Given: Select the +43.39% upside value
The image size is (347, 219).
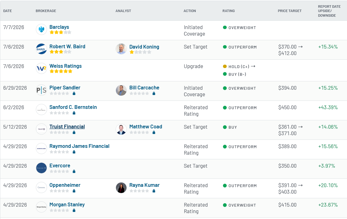Looking at the screenshot, I should click(x=328, y=107).
